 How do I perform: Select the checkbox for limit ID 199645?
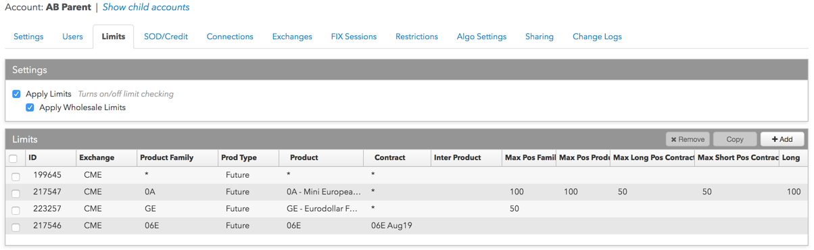pyautogui.click(x=16, y=176)
